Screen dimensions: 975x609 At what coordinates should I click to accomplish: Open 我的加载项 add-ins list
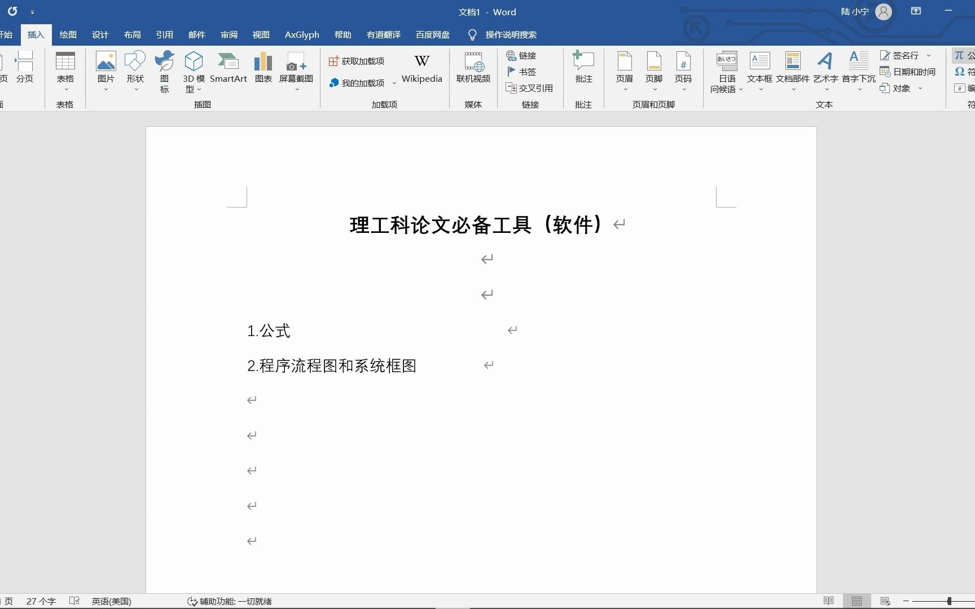[357, 83]
